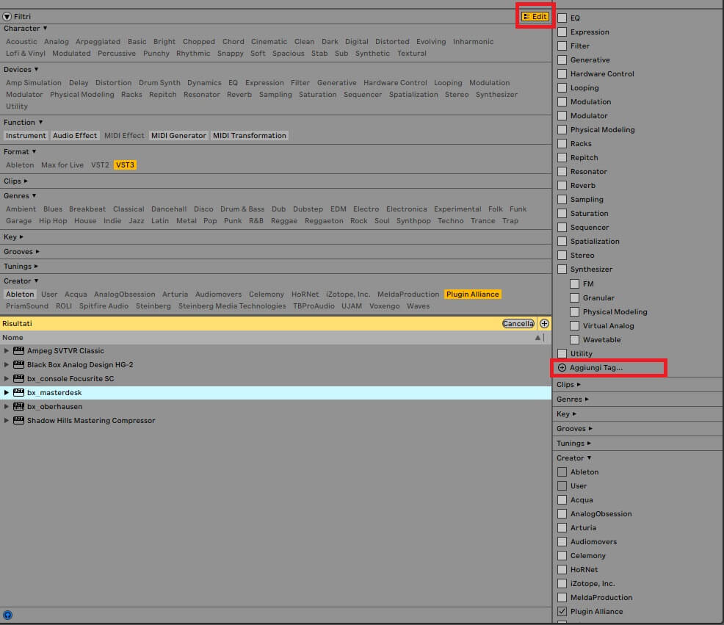The height and width of the screenshot is (625, 724).
Task: Click the sort arrow in Nome column header
Action: [537, 338]
